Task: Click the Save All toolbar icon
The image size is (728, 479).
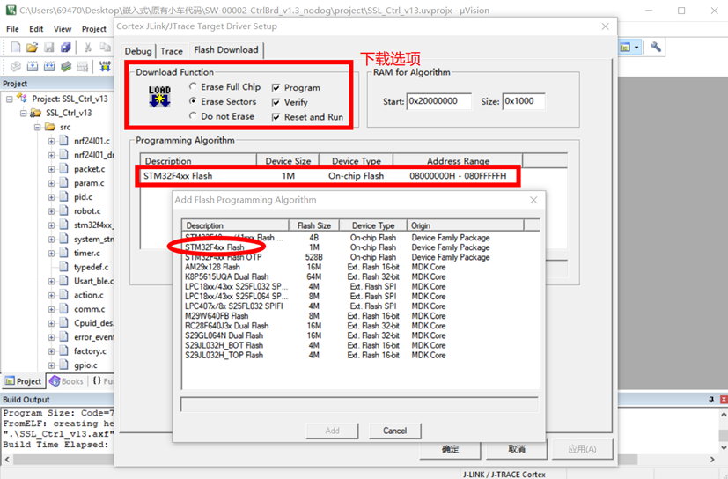Action: 65,47
